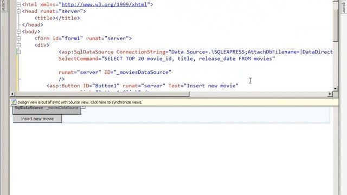Open the left docked side panel tab
The width and height of the screenshot is (347, 195).
pyautogui.click(x=4, y=6)
